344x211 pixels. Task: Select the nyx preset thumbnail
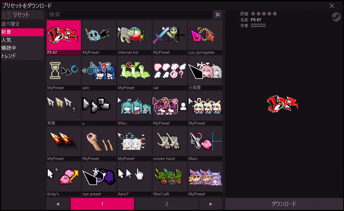tap(99, 179)
